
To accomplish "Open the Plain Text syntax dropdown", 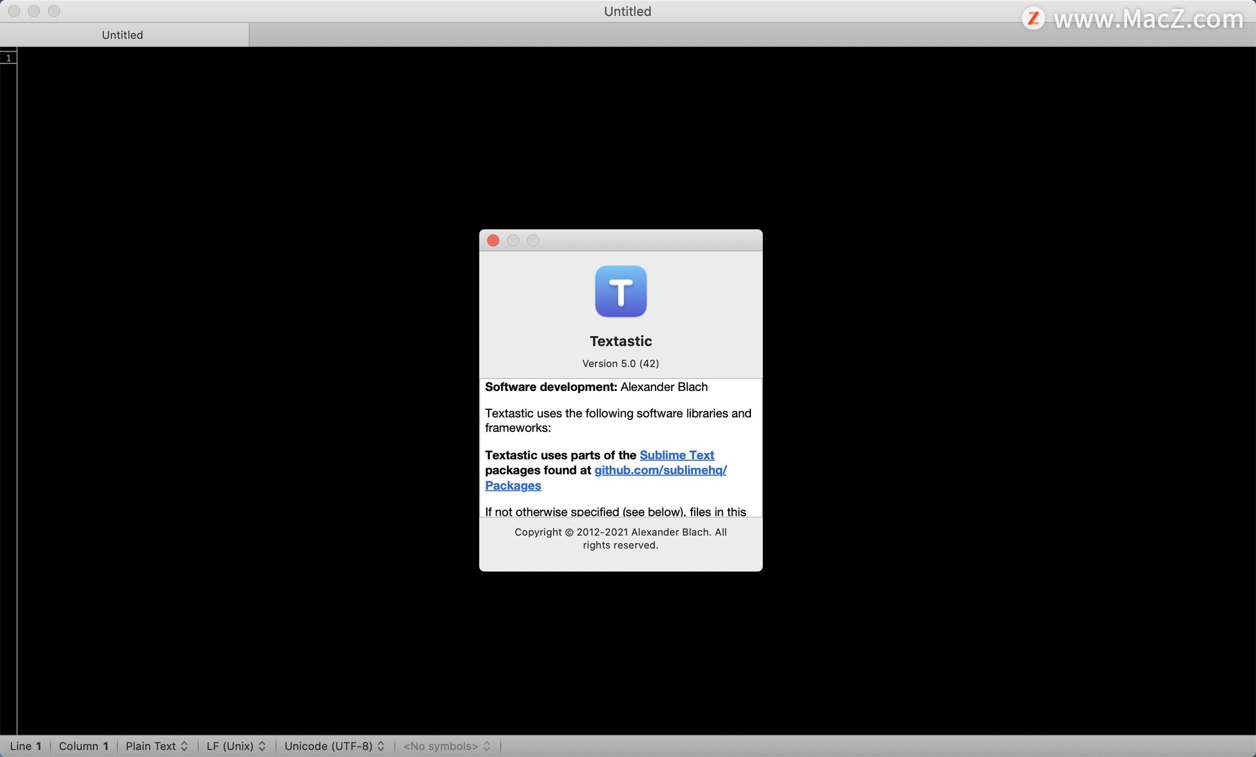I will (x=156, y=746).
